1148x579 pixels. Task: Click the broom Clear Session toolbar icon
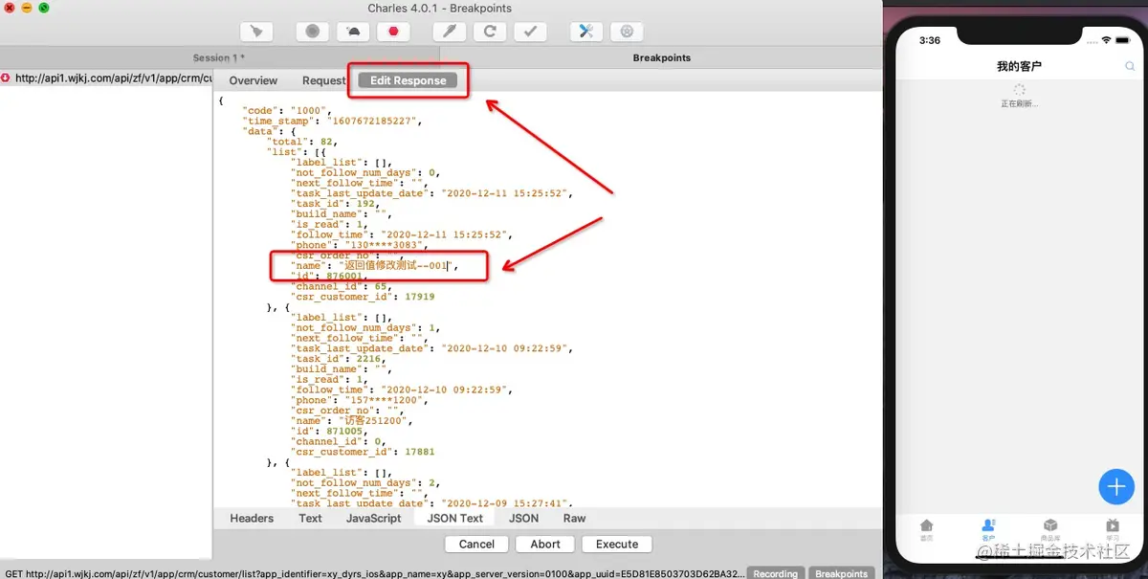pos(256,32)
